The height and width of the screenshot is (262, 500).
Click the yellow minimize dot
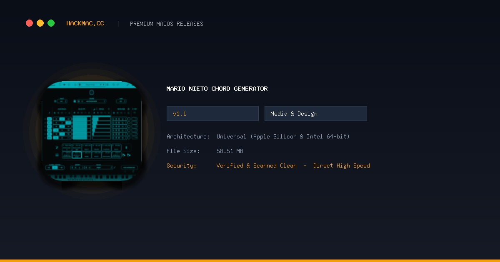(x=40, y=23)
